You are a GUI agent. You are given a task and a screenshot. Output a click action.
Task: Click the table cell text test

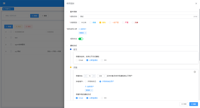click(x=16, y=38)
